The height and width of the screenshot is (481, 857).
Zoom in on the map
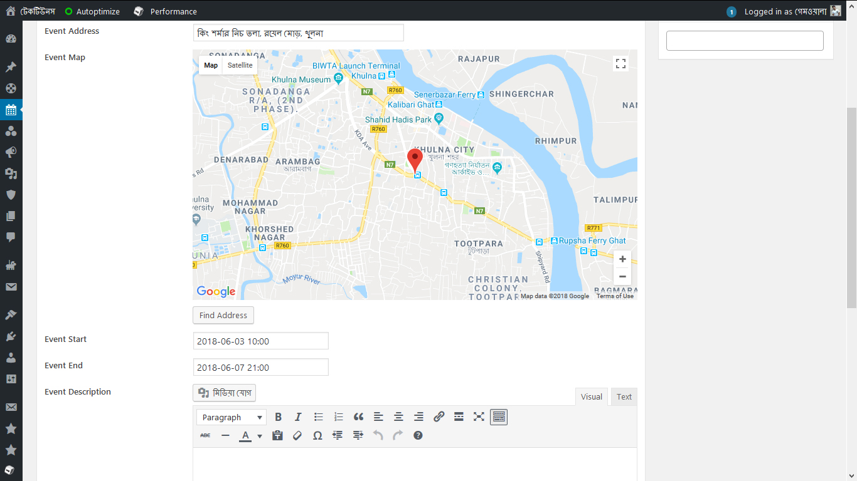point(622,259)
